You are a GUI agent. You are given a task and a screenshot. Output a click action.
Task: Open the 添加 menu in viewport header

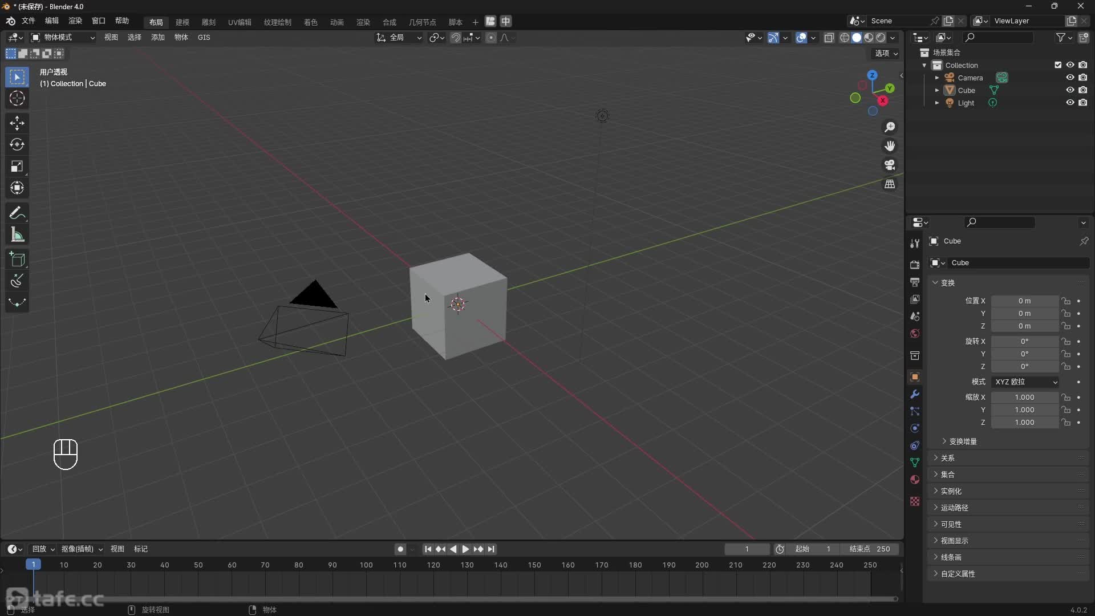point(157,38)
